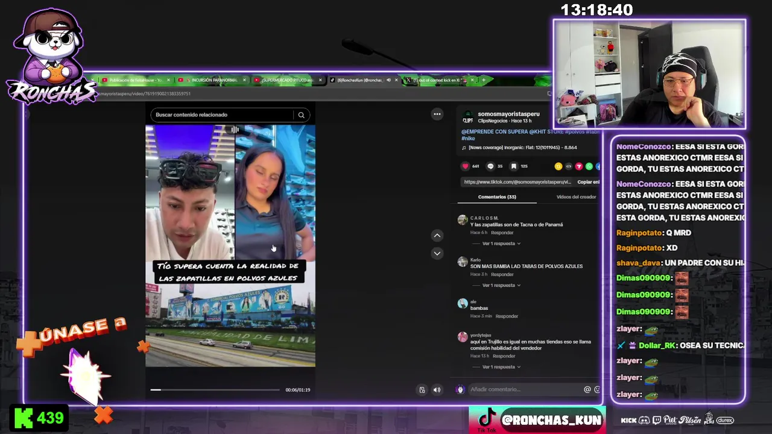Seek on the video progress bar
This screenshot has width=772, height=434.
(215, 390)
